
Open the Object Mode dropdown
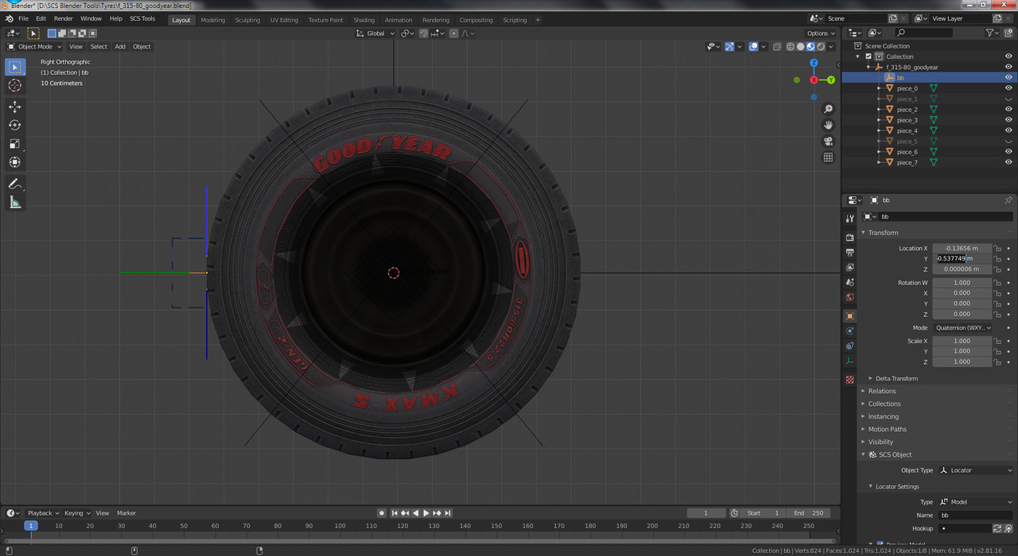[x=35, y=47]
